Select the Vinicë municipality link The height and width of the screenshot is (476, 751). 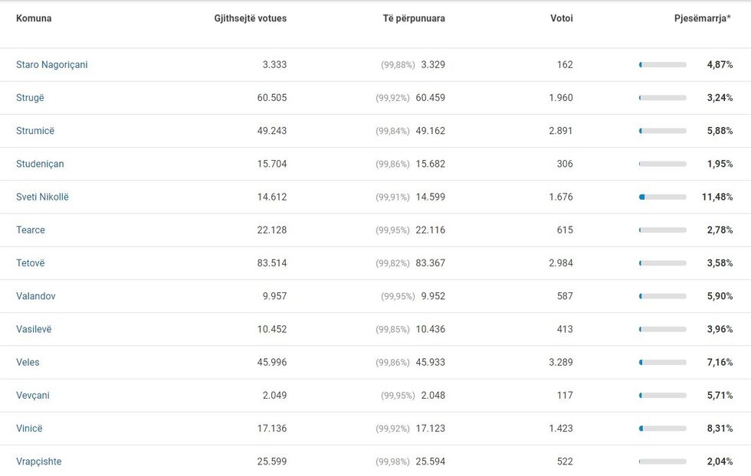pos(29,429)
